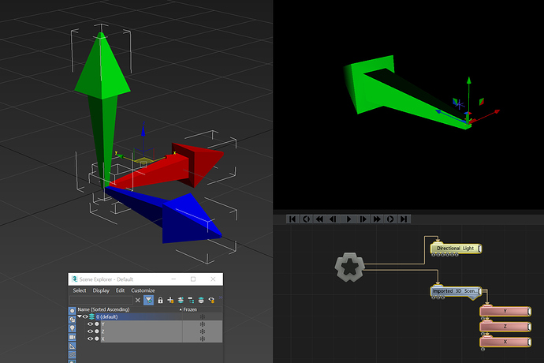This screenshot has height=363, width=544.
Task: Go to previous keyframe in playback bar
Action: click(x=306, y=219)
